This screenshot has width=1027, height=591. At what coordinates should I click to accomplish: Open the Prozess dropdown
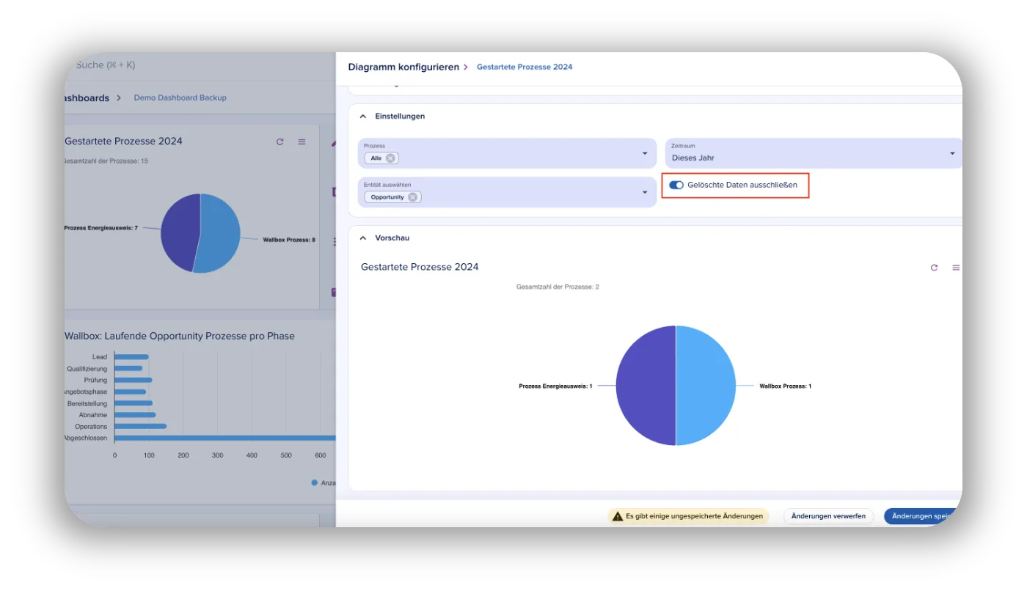(645, 153)
